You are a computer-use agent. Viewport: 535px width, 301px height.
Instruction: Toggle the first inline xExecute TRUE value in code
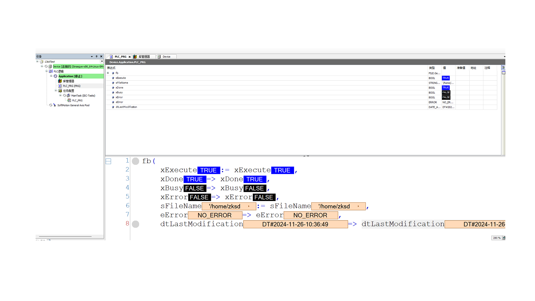(x=208, y=170)
